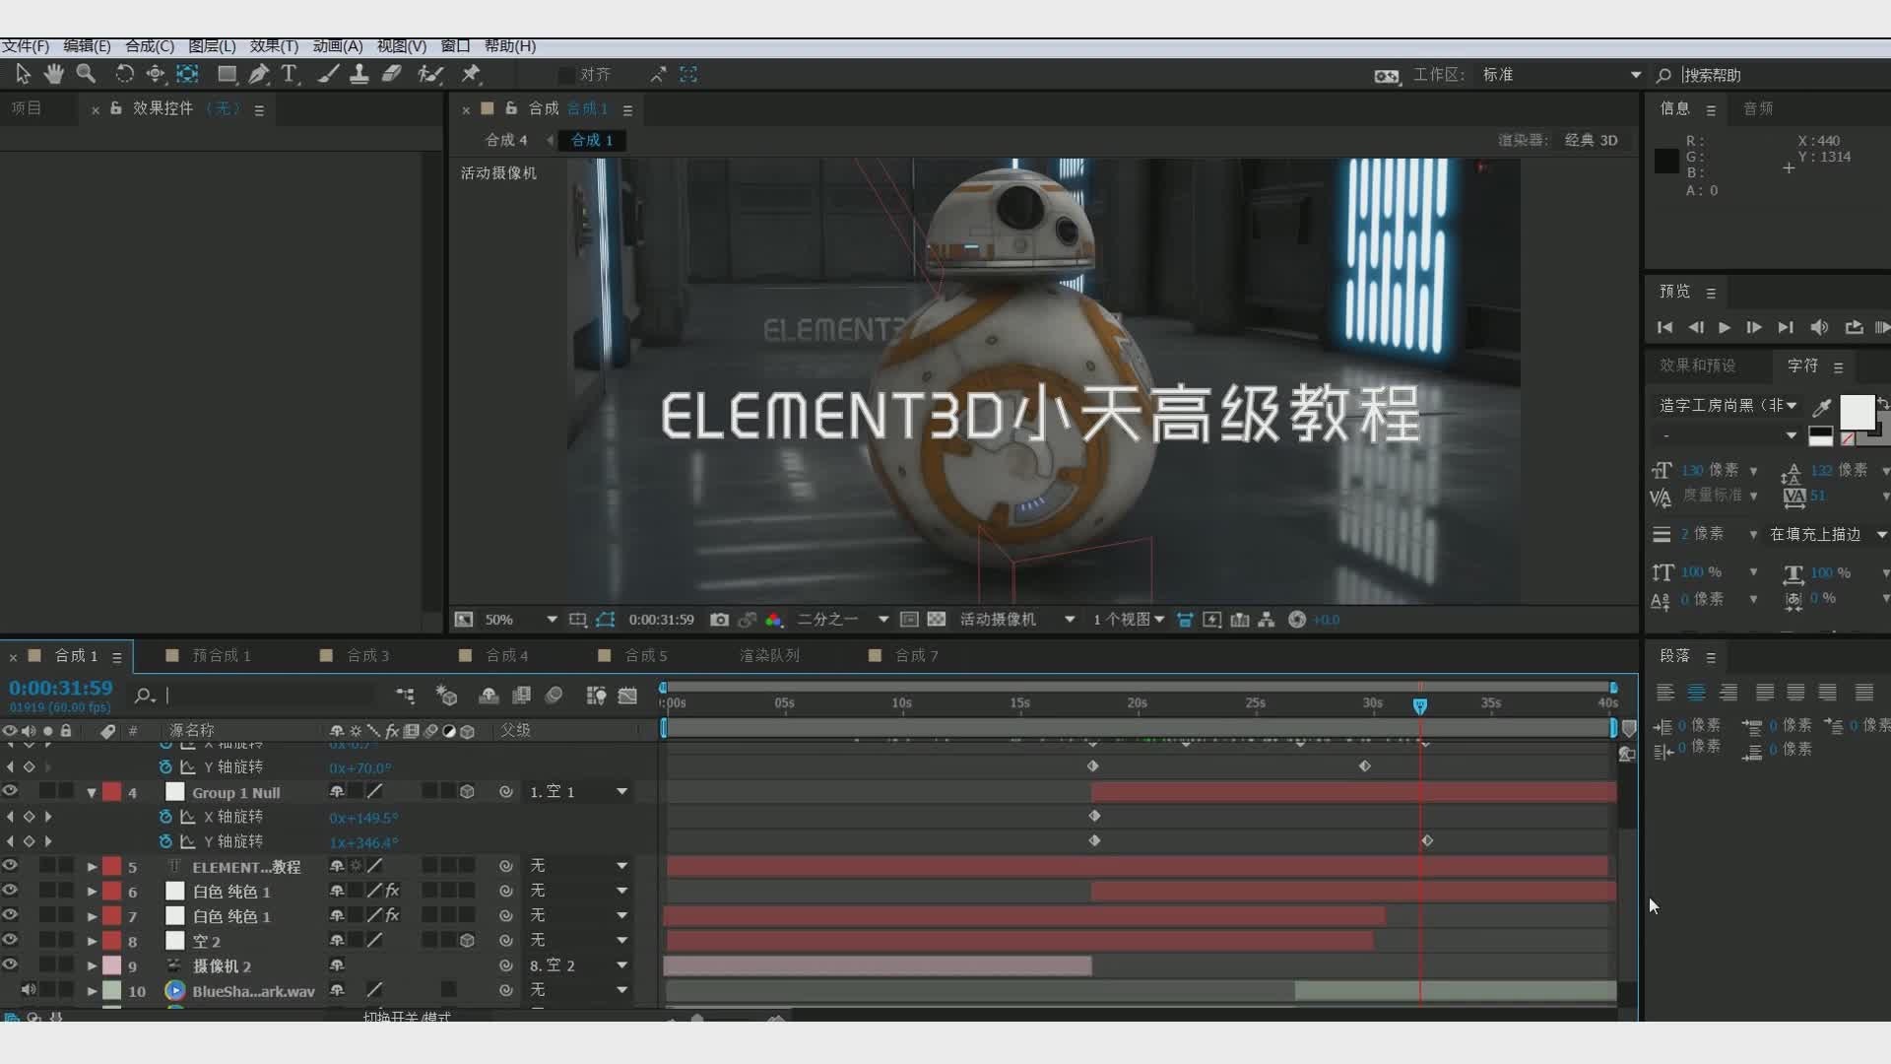Open the 二分之一 resolution dropdown

(x=842, y=620)
